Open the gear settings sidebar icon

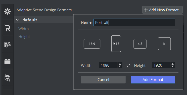[7, 12]
